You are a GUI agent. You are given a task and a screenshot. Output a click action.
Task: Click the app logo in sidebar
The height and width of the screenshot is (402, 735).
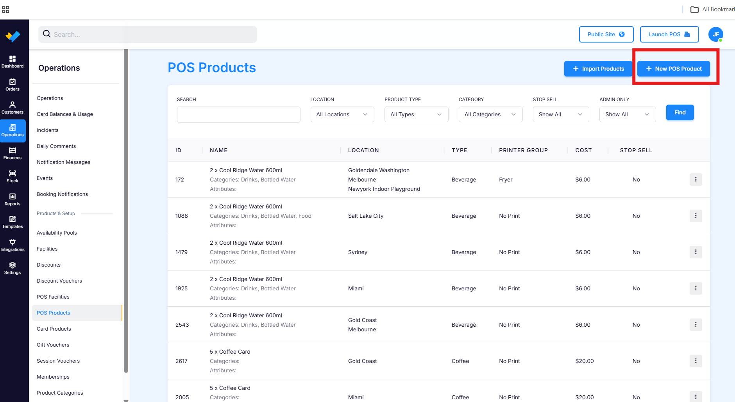(x=13, y=36)
